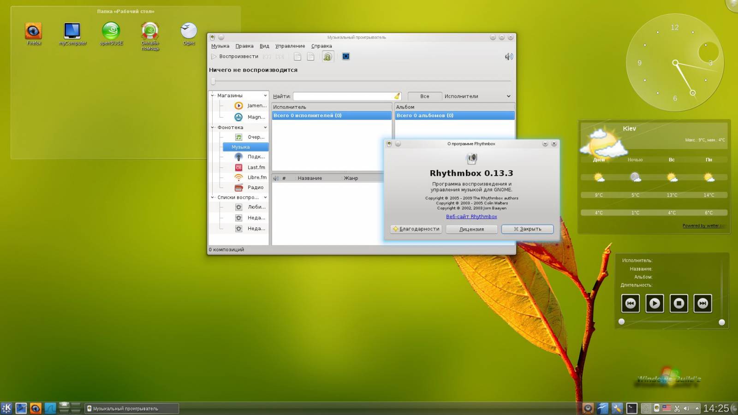Select Libre.fm in the sidebar
The height and width of the screenshot is (415, 738).
[250, 177]
